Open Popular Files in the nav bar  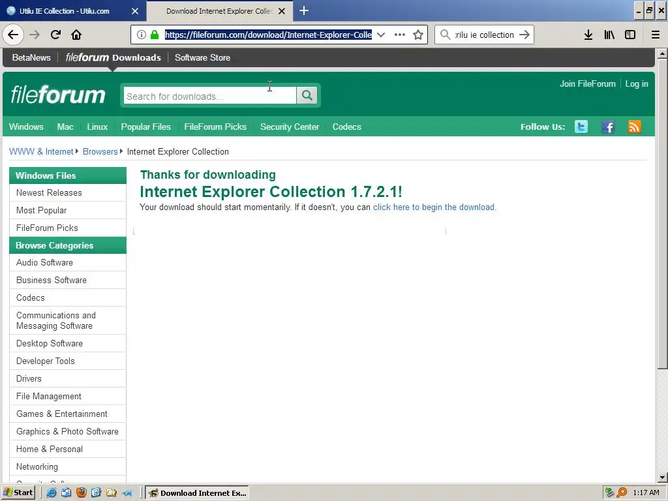coord(145,127)
